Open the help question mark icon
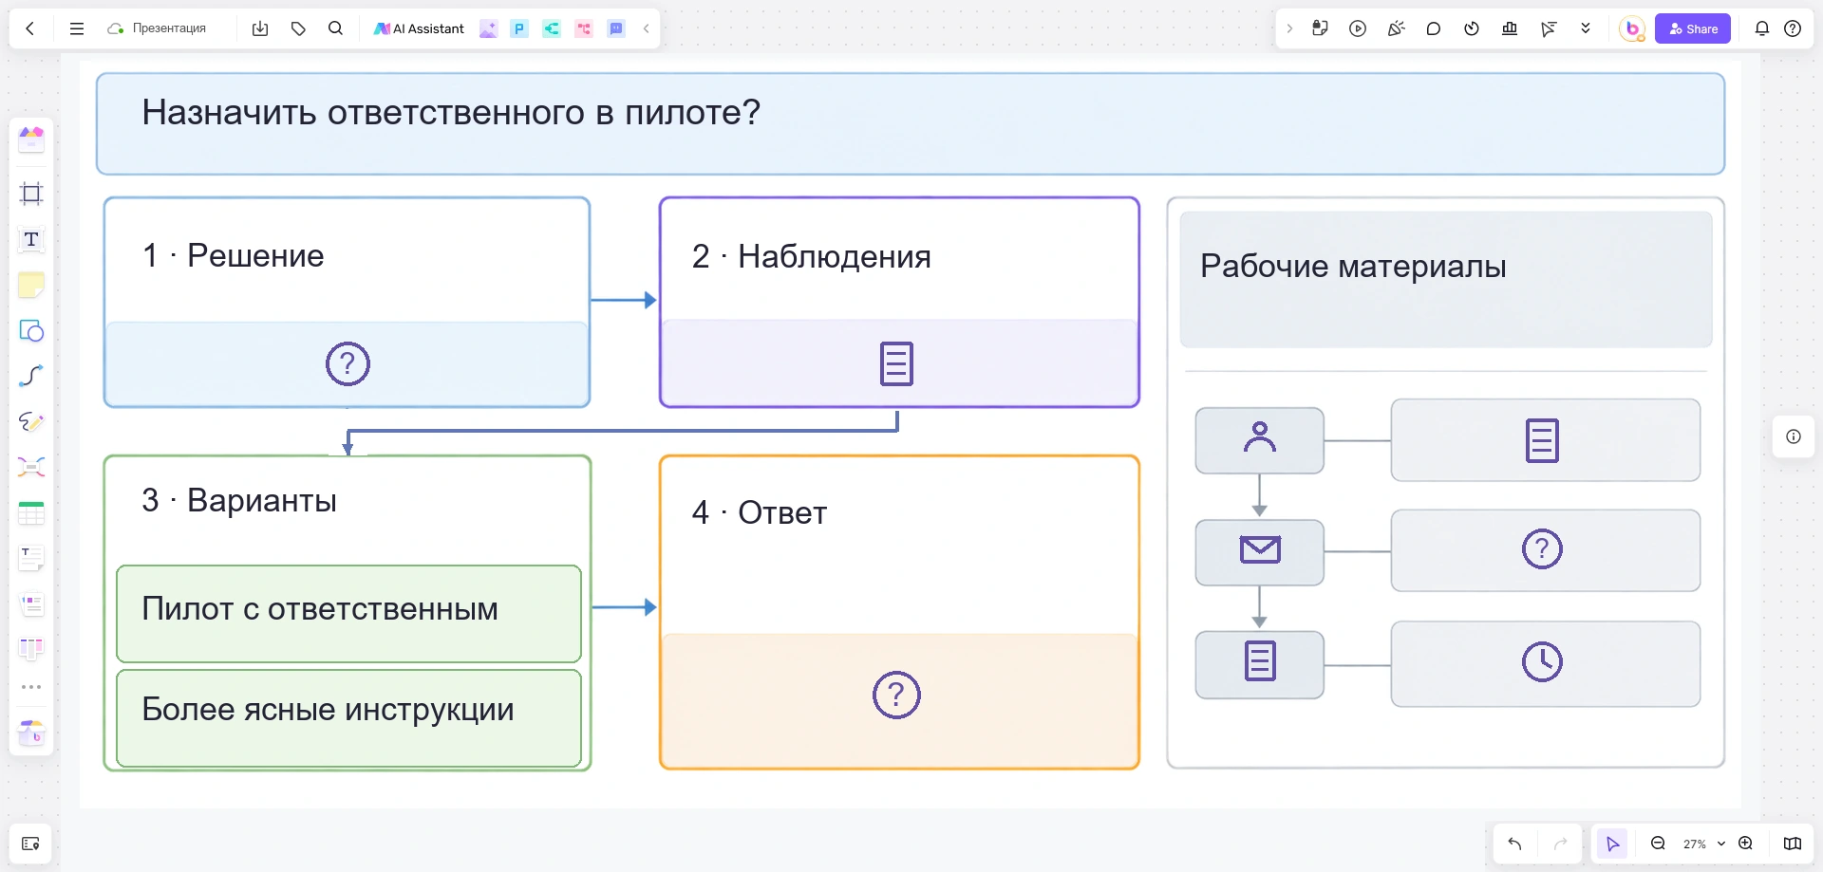This screenshot has width=1823, height=872. pos(1793,28)
